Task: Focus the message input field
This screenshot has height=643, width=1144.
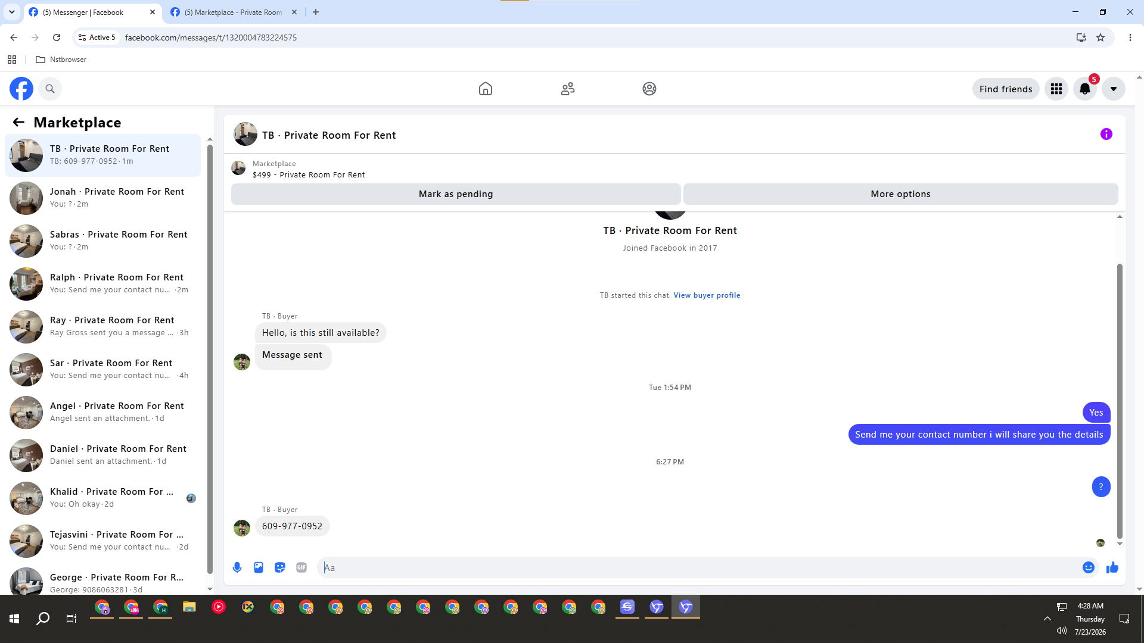Action: point(700,567)
